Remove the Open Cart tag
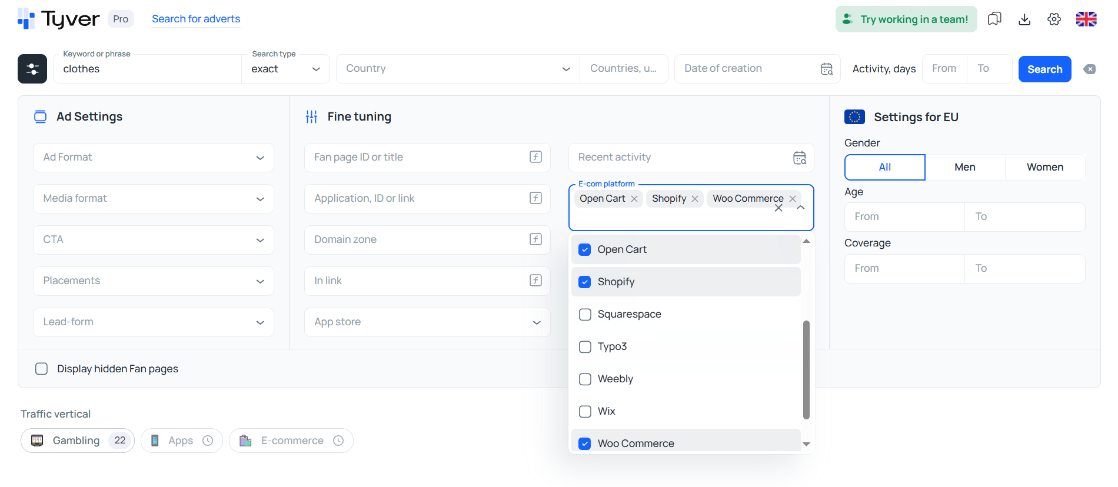 pyautogui.click(x=634, y=199)
